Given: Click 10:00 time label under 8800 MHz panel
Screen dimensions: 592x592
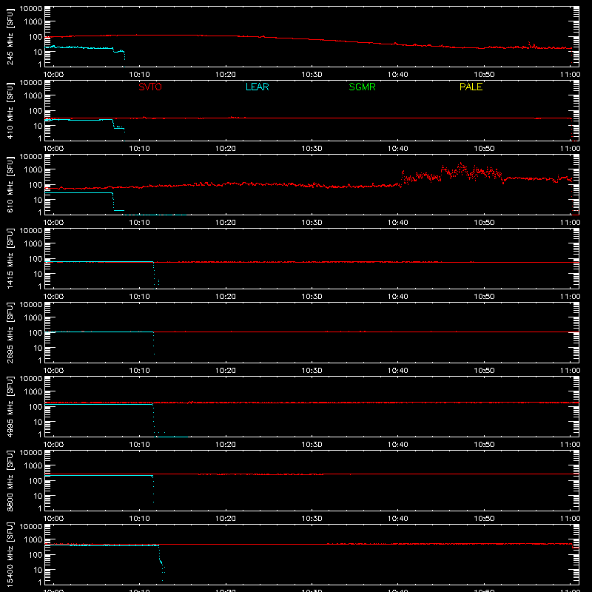Looking at the screenshot, I should coord(53,519).
